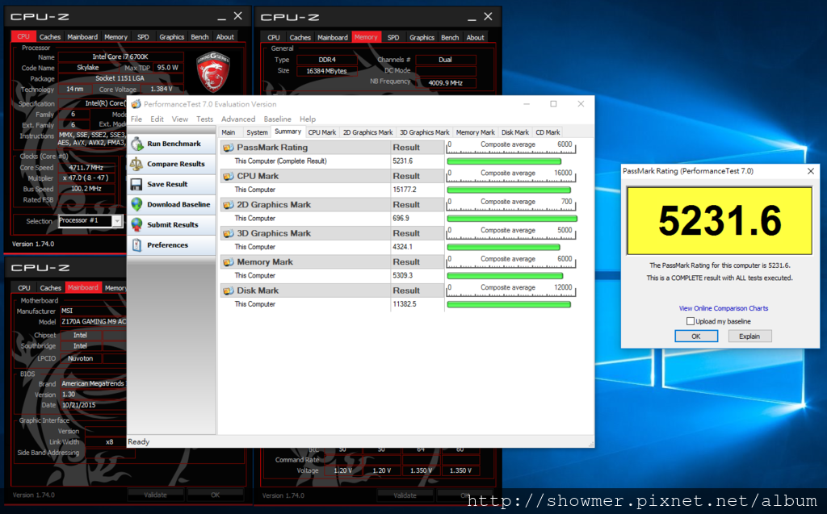Open the File menu in PerformanceTest
The height and width of the screenshot is (514, 827).
click(x=136, y=119)
